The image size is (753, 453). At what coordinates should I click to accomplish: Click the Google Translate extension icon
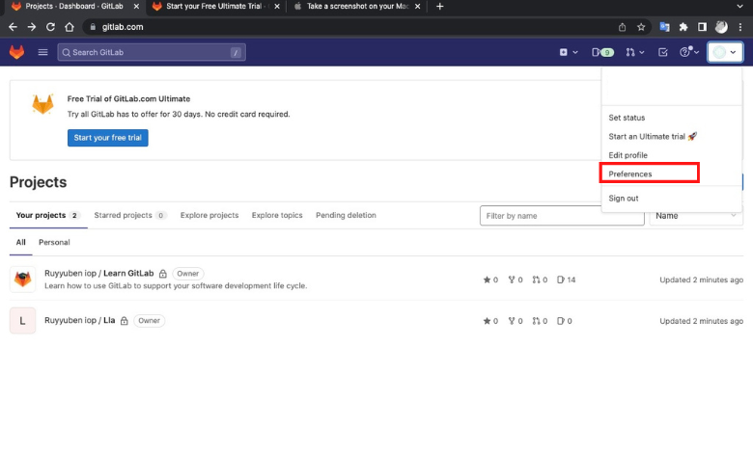click(x=664, y=27)
